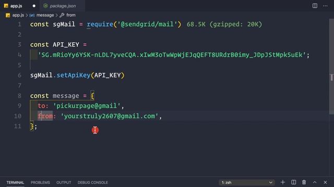This screenshot has height=187, width=334.
Task: Click the wrench icon beside from breadcrumb
Action: click(62, 15)
